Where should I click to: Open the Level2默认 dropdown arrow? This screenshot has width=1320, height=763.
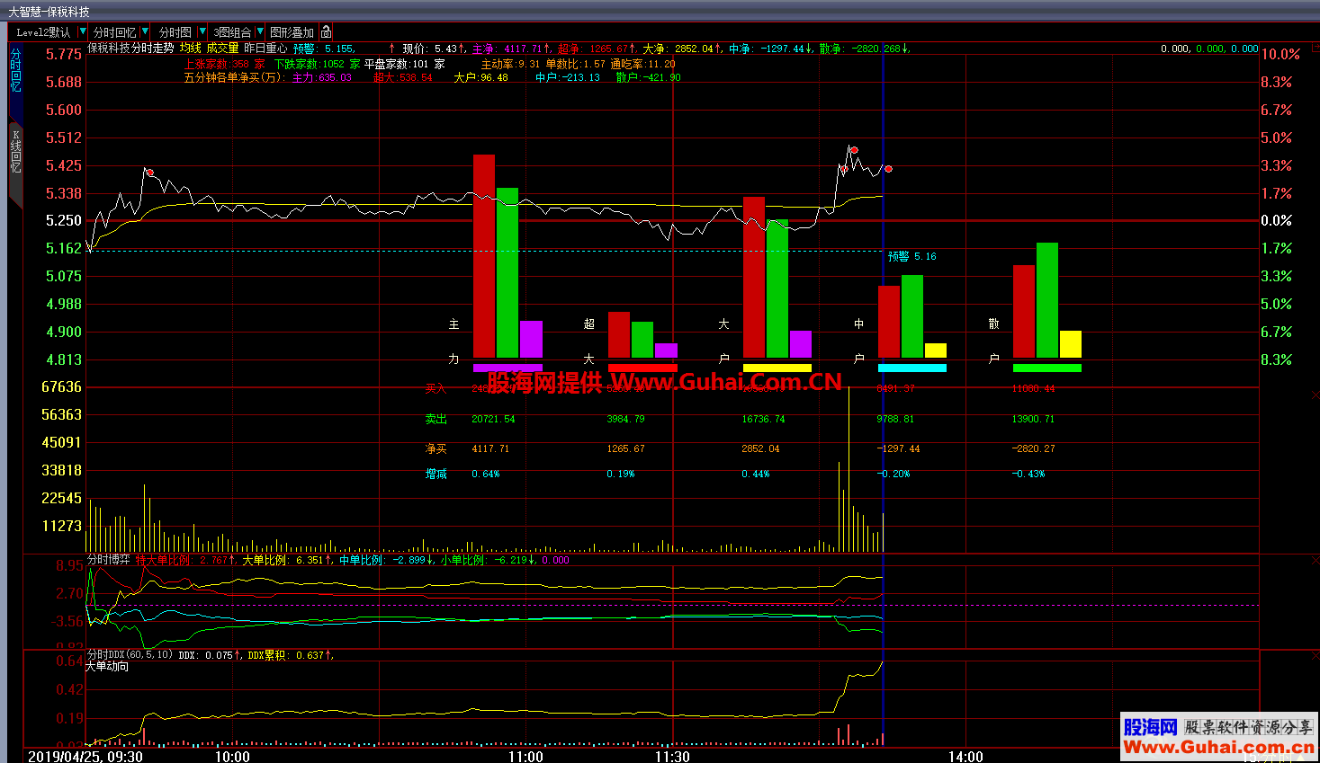83,32
